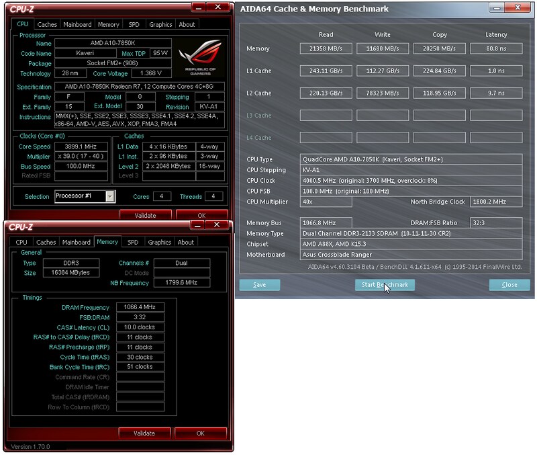Click Cycle Time (tRAS) value 30 clocks
This screenshot has height=455, width=537.
[x=140, y=357]
